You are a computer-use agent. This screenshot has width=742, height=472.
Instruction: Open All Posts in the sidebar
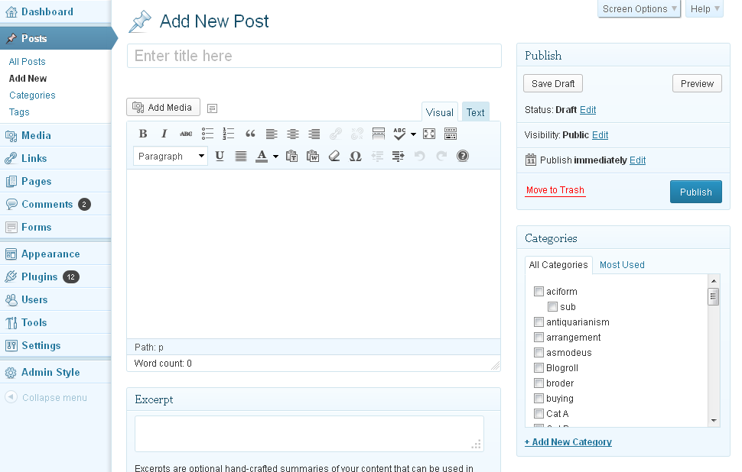coord(27,61)
